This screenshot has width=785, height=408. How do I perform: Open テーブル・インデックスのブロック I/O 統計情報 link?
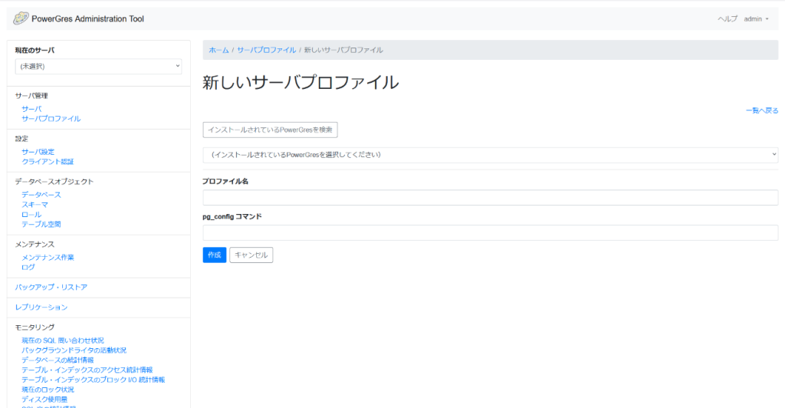pyautogui.click(x=93, y=380)
